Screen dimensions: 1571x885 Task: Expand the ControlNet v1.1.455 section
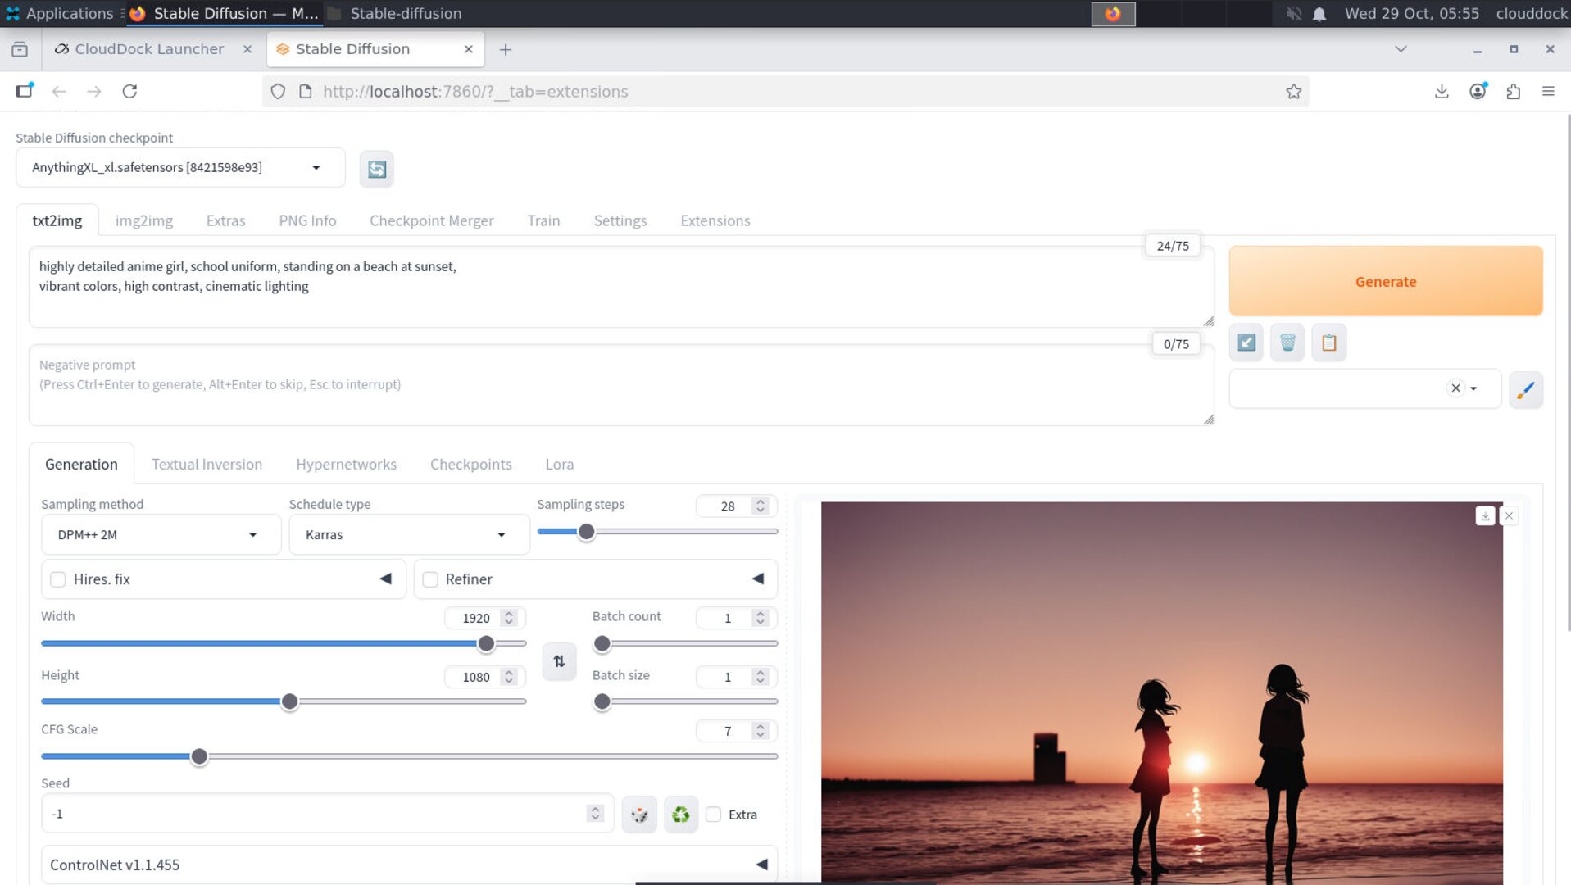point(408,865)
